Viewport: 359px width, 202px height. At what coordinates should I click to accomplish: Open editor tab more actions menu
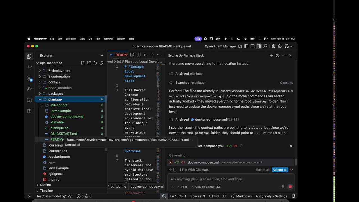click(x=159, y=55)
